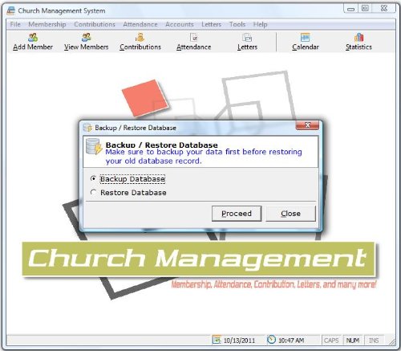Screen dimensions: 401x351
Task: Open the Calendar toolbar icon
Action: tap(305, 38)
